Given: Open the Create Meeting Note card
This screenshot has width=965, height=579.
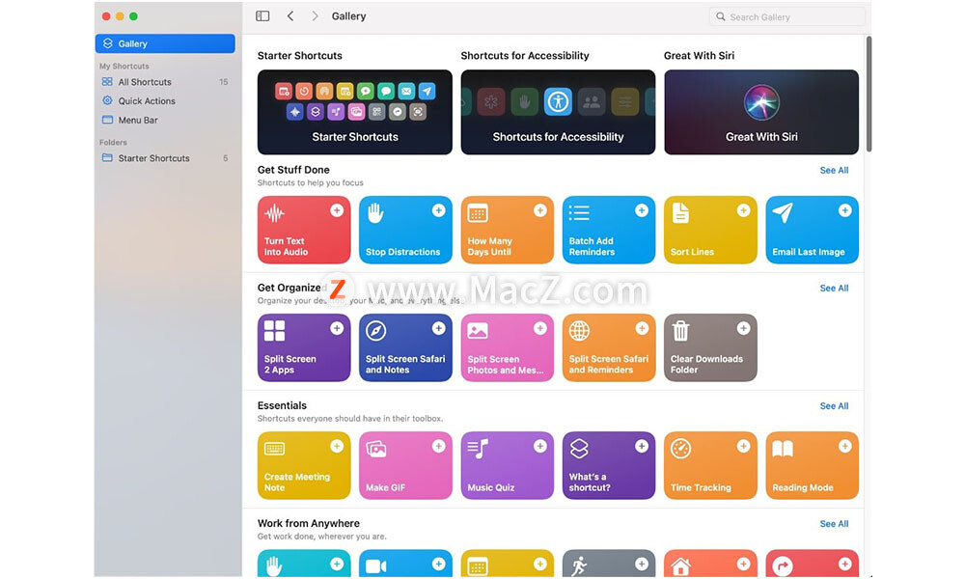Looking at the screenshot, I should pos(304,465).
